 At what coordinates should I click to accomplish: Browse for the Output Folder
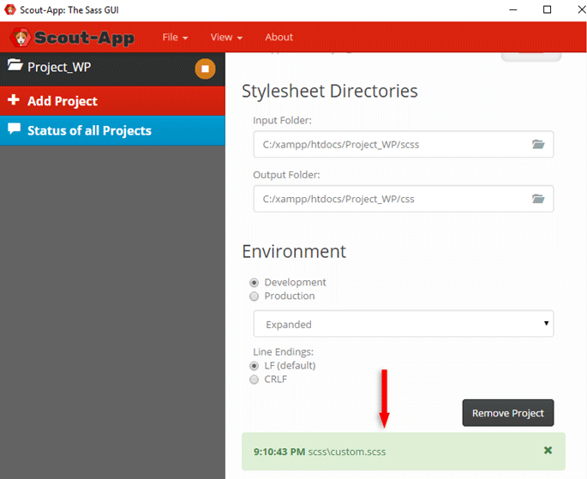click(538, 199)
